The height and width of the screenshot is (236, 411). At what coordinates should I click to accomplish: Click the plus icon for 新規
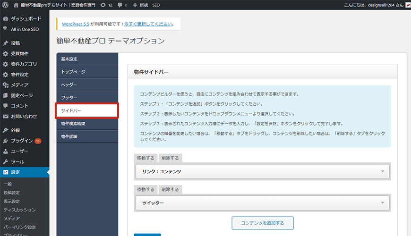point(135,5)
